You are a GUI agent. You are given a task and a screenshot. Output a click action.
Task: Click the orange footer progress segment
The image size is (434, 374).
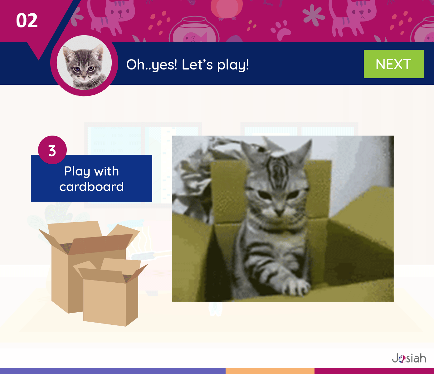tap(270, 371)
